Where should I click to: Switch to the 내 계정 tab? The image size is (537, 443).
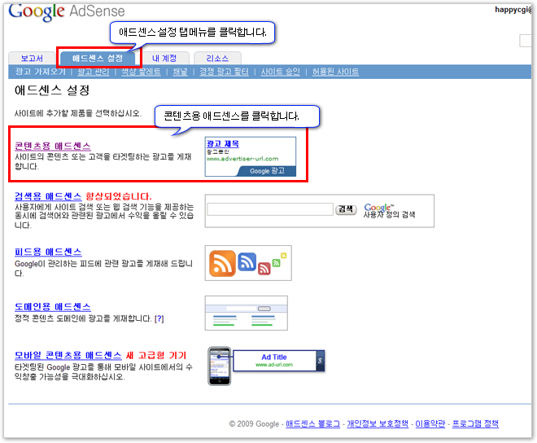point(164,58)
